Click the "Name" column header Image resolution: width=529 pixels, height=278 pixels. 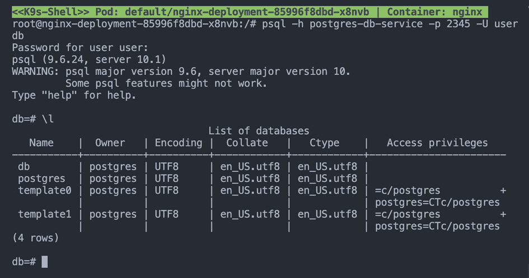pyautogui.click(x=41, y=143)
